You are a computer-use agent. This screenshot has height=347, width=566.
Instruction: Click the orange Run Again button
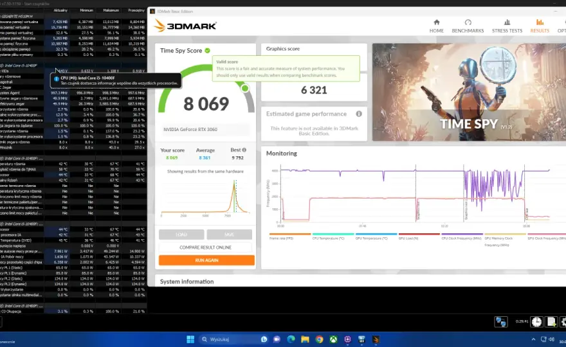point(206,260)
